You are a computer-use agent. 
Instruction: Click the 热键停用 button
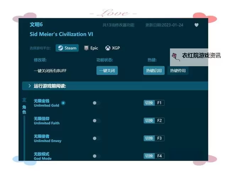coord(178,70)
